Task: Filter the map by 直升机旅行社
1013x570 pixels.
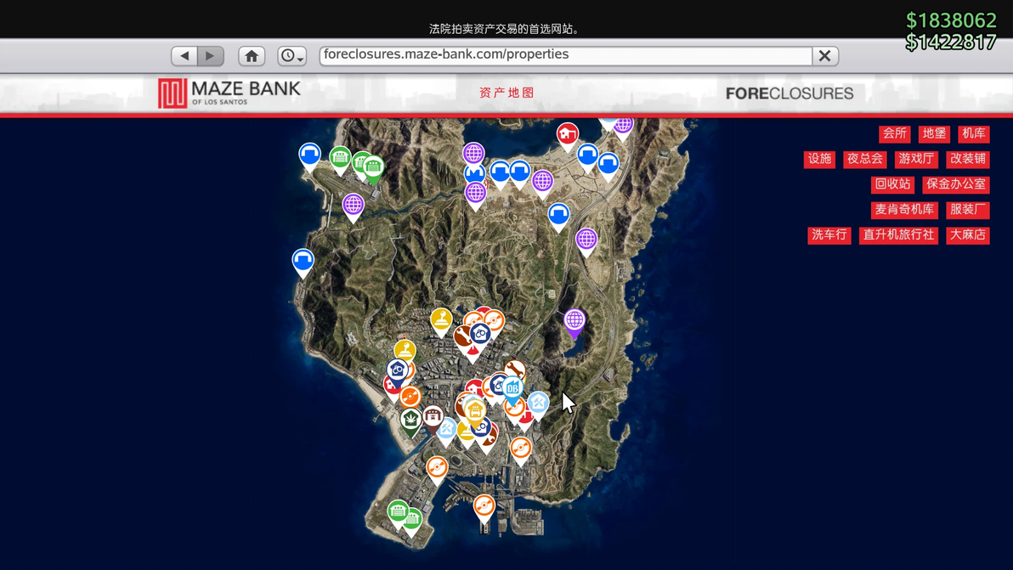Action: click(898, 235)
